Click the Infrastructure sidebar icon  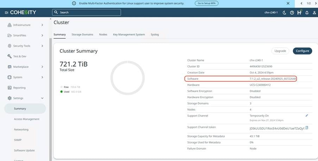point(9,25)
